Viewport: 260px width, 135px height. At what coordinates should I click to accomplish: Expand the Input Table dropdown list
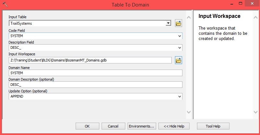(x=168, y=23)
